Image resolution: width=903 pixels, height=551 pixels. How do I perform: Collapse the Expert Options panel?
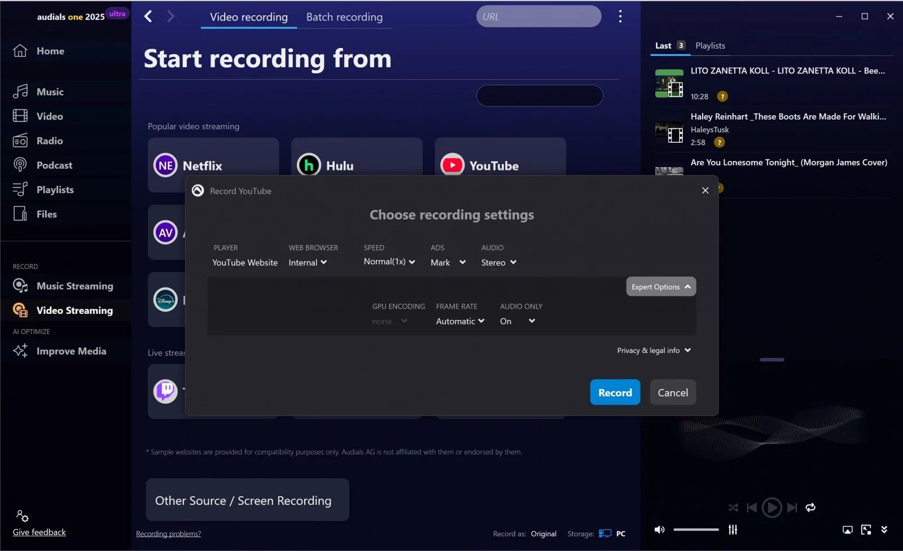point(660,286)
